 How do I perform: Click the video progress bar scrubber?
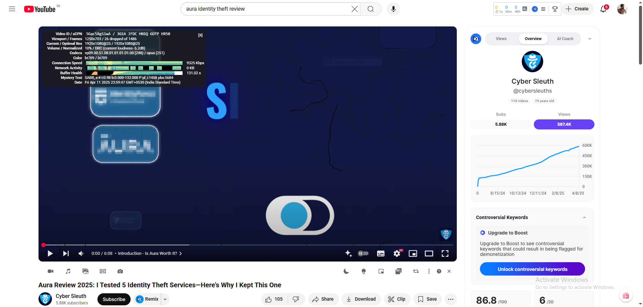pyautogui.click(x=44, y=245)
